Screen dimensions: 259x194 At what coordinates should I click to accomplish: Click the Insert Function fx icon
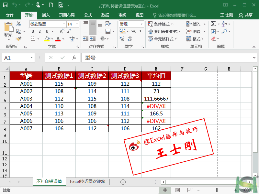[x=74, y=58]
